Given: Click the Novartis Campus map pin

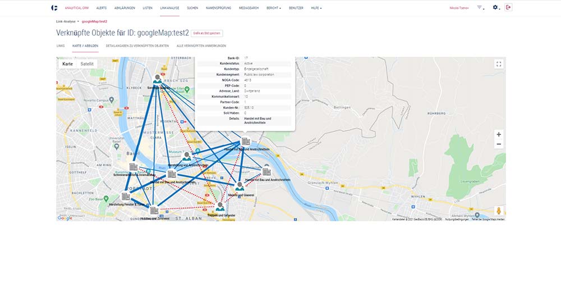Looking at the screenshot, I should point(112,99).
